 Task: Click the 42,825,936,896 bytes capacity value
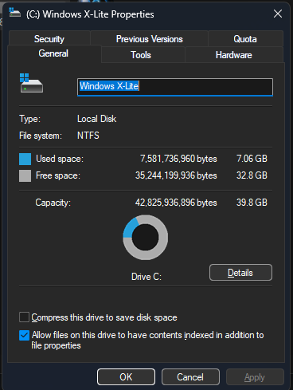pos(176,203)
